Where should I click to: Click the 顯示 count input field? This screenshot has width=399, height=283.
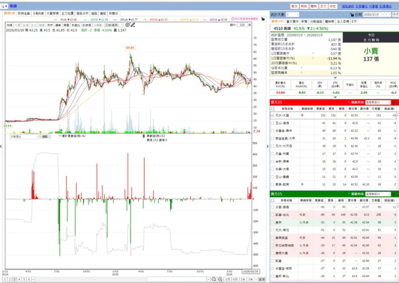click(x=242, y=25)
